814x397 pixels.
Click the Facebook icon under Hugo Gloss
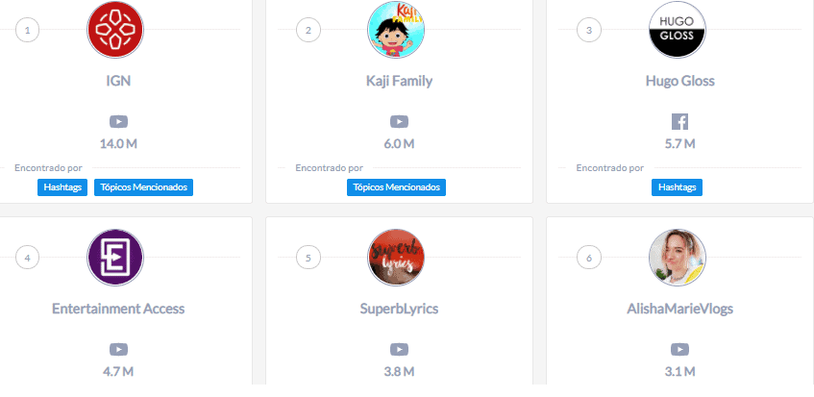(x=679, y=122)
